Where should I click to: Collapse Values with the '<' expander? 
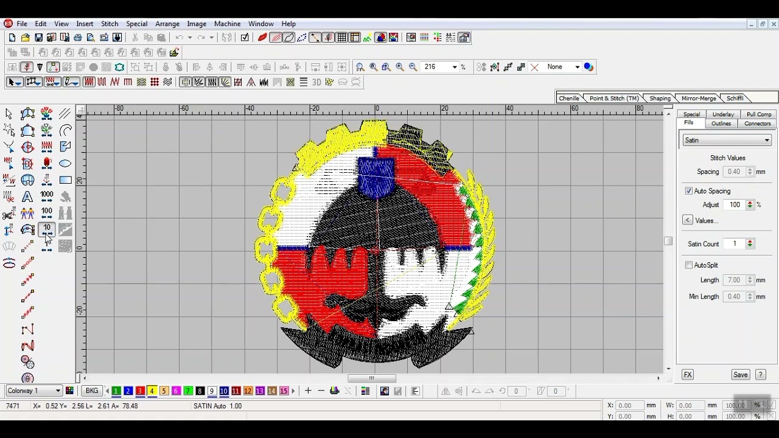click(688, 221)
